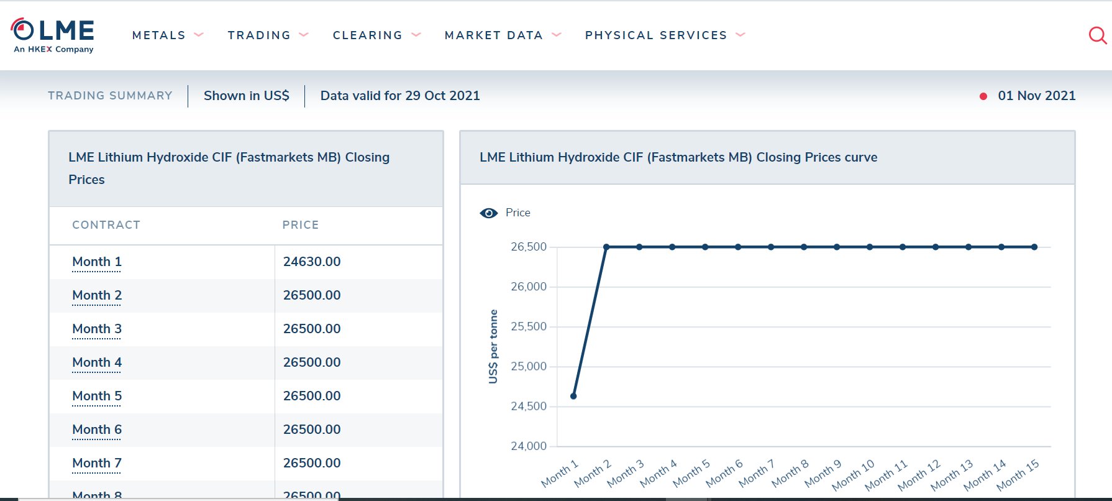Click the Month 4 contract link
The image size is (1112, 501).
click(97, 362)
